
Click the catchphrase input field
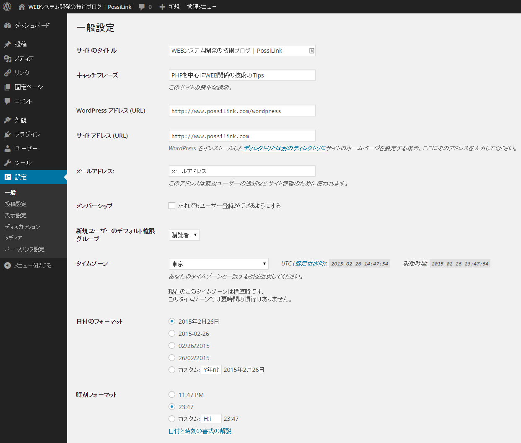coord(242,75)
